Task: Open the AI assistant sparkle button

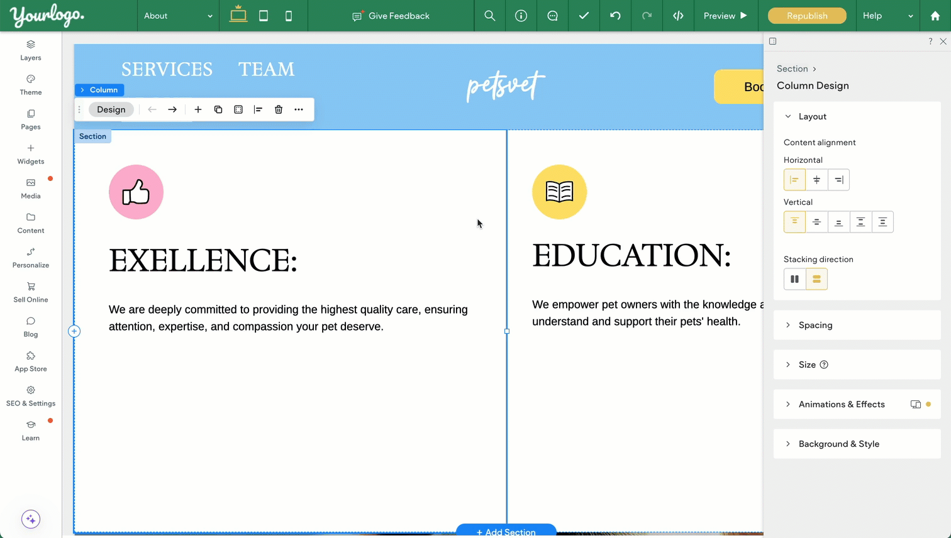Action: [x=31, y=519]
